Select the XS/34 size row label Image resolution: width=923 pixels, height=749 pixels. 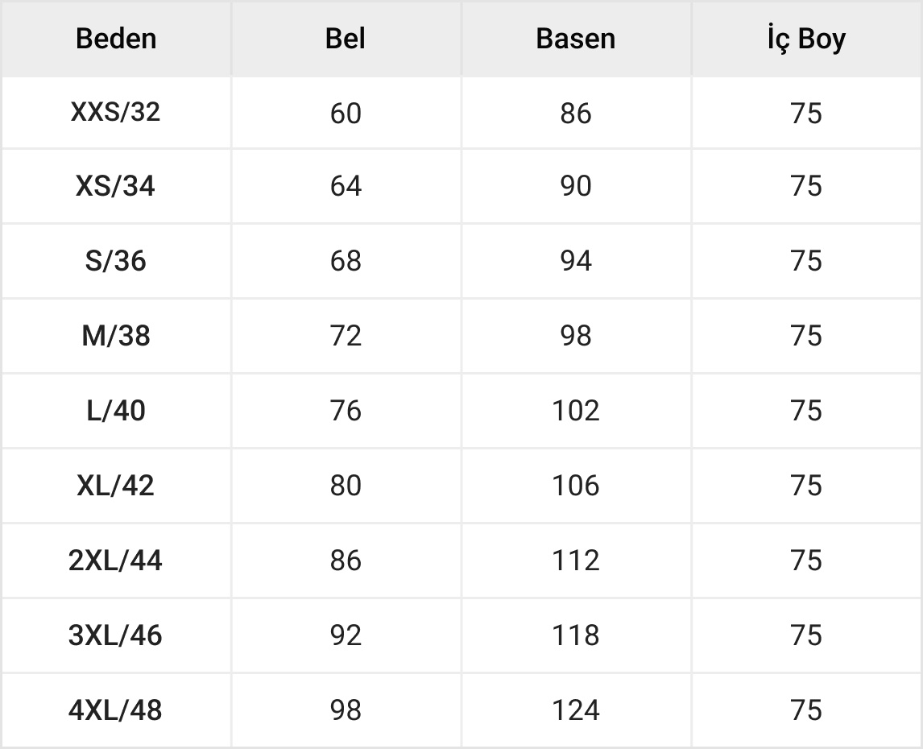pos(115,186)
